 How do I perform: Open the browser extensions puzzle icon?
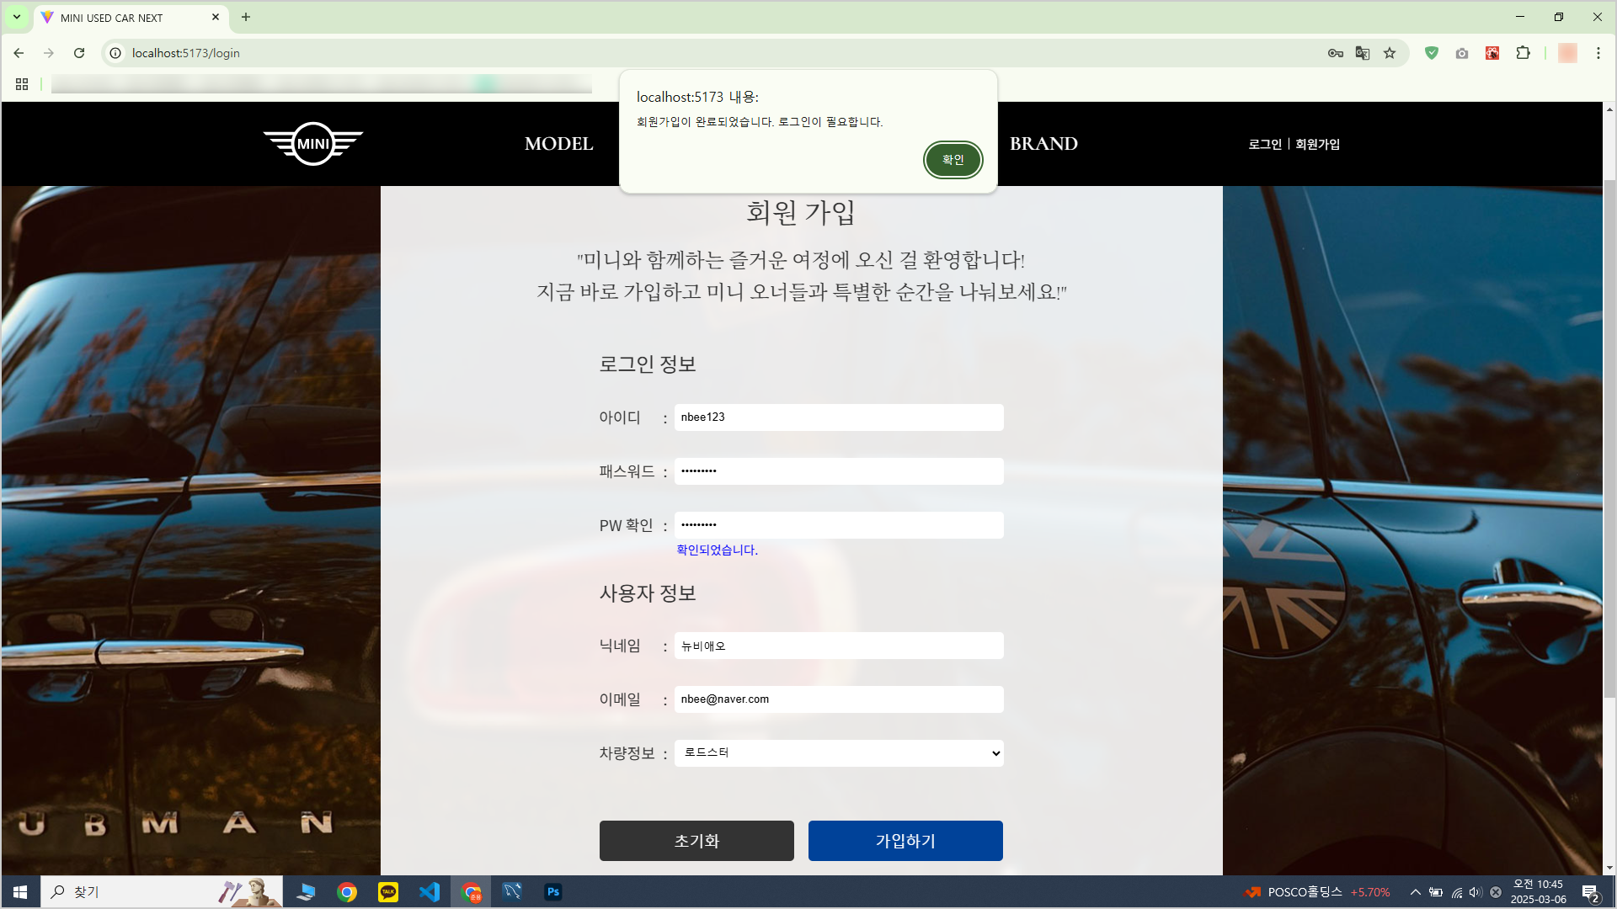click(1523, 53)
